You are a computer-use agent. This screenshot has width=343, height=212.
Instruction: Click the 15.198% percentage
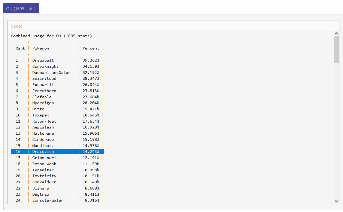point(91,139)
